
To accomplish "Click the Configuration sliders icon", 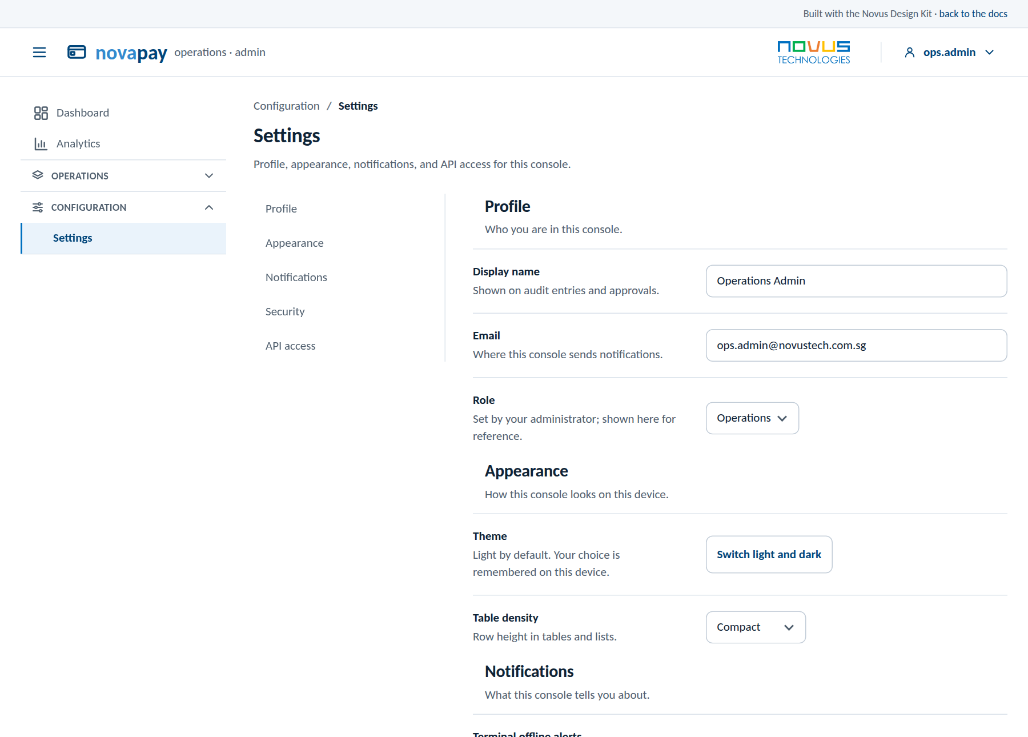I will coord(38,207).
